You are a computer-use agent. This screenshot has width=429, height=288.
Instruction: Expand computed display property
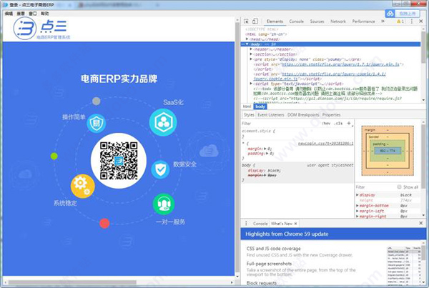pos(357,195)
